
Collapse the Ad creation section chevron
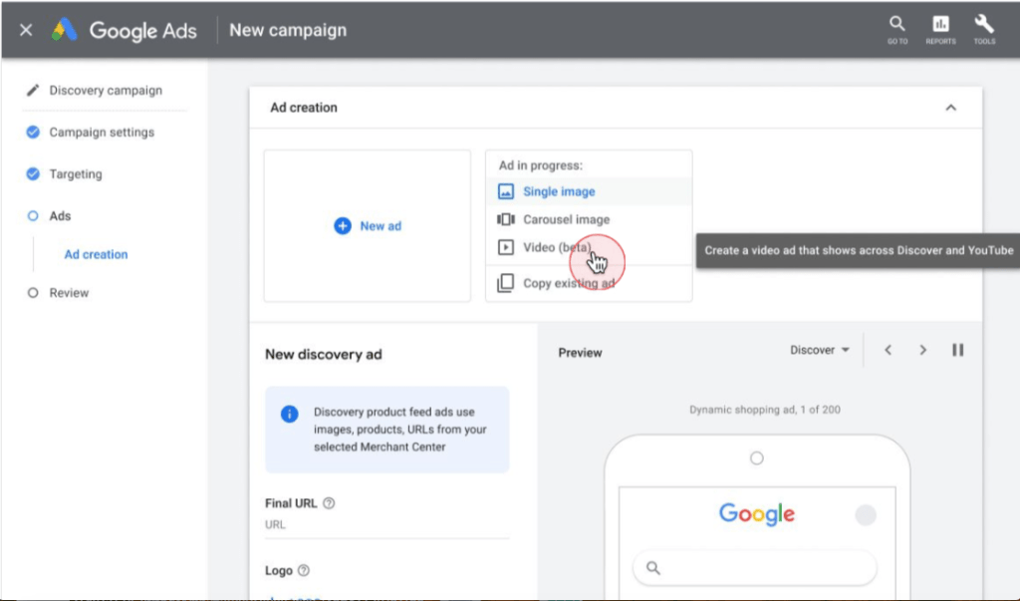pos(950,108)
